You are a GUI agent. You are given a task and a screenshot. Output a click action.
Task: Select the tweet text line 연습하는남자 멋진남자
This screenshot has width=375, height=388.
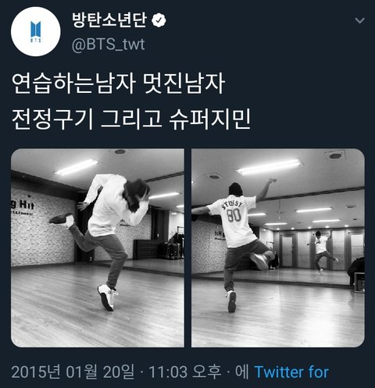(x=119, y=84)
